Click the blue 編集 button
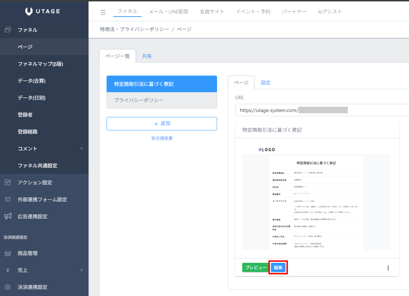Viewport: 409px width, 296px height. (x=278, y=268)
